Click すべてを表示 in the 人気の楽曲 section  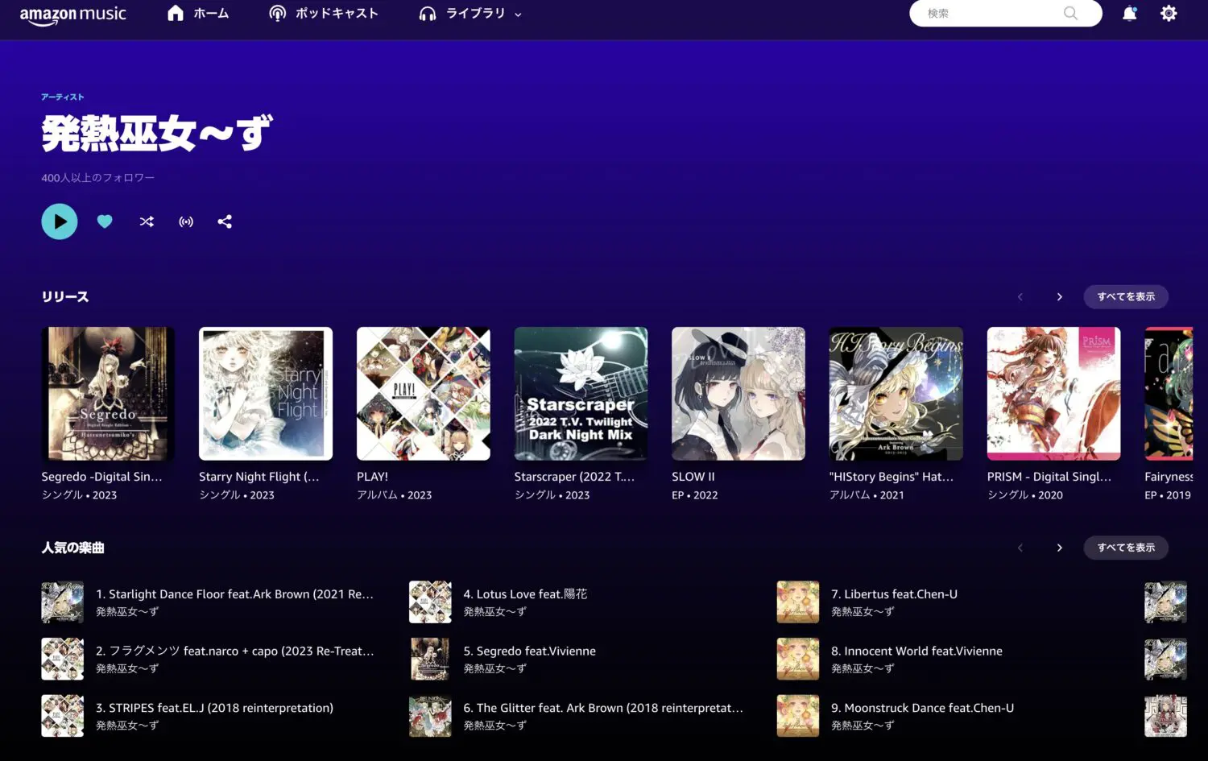[1125, 548]
